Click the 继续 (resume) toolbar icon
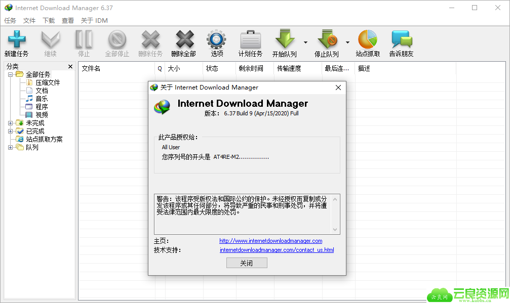The height and width of the screenshot is (303, 510). pyautogui.click(x=51, y=39)
